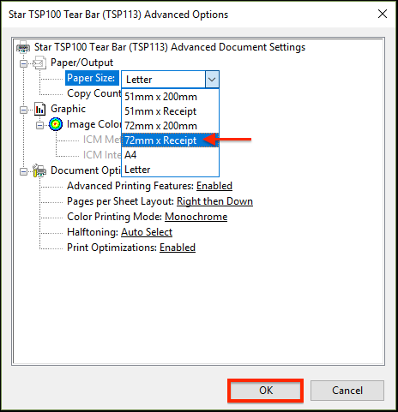The image size is (398, 412).
Task: Click the Halftoning label text
Action: tap(93, 232)
